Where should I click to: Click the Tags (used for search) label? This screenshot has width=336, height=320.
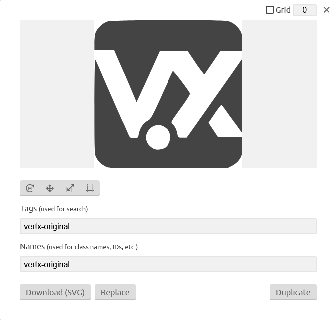(54, 209)
